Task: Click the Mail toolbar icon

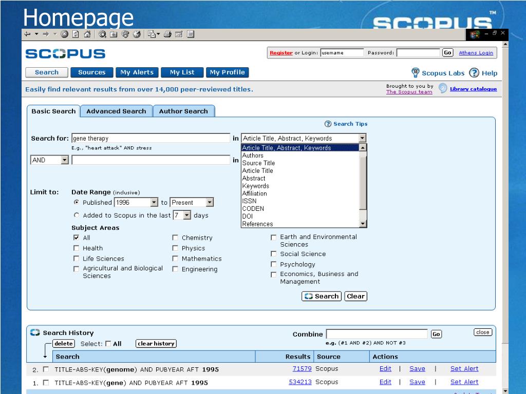Action: [x=152, y=34]
